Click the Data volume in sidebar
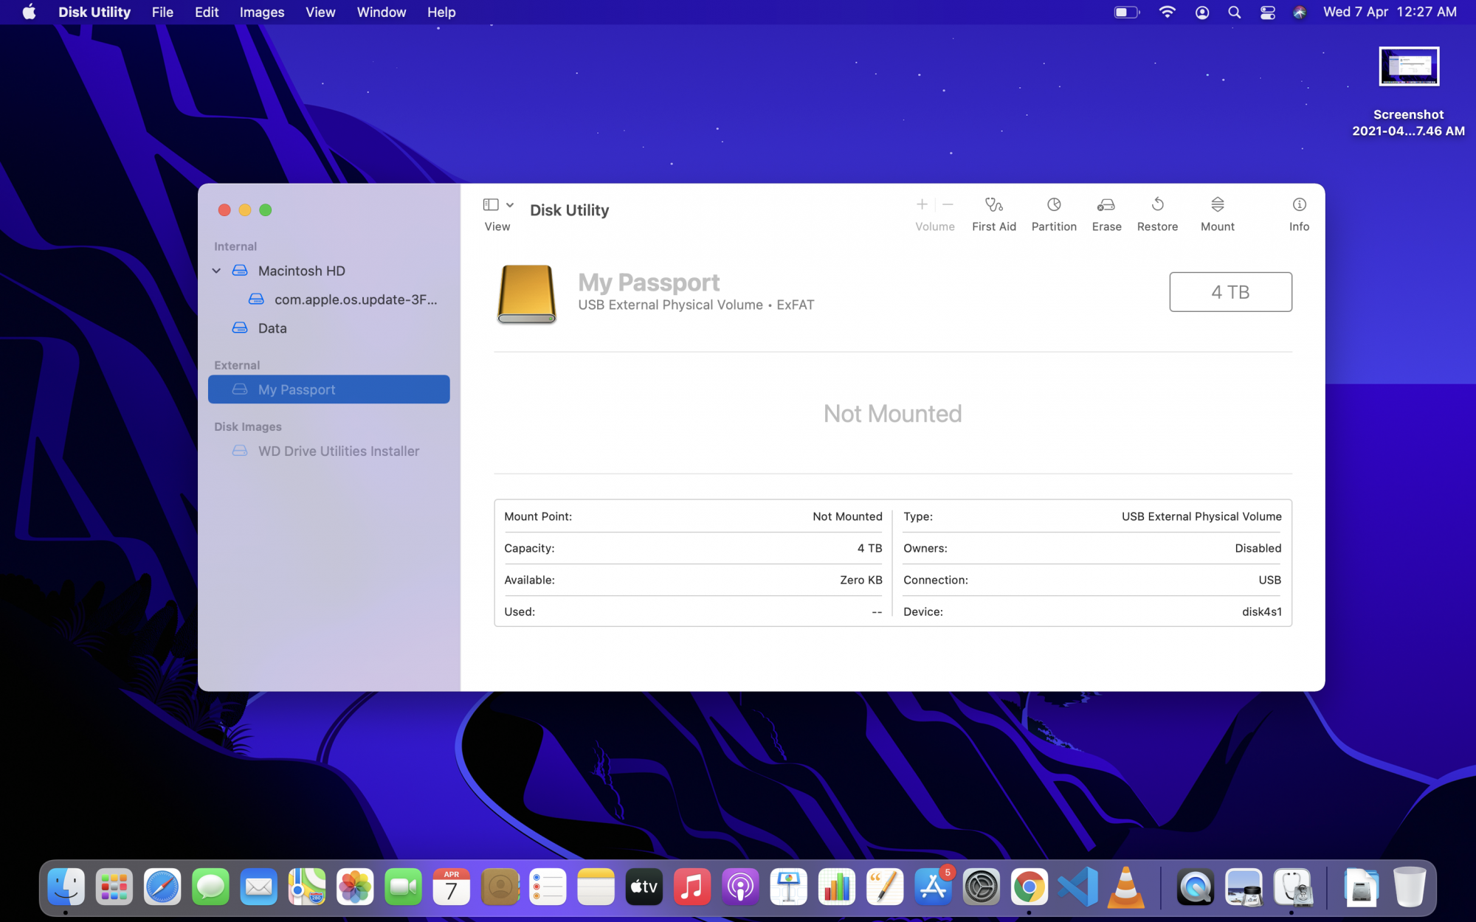The height and width of the screenshot is (922, 1476). [271, 327]
